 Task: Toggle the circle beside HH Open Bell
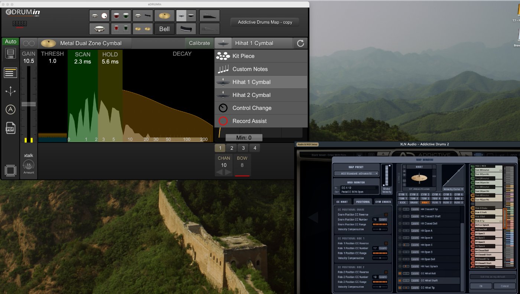click(x=400, y=259)
